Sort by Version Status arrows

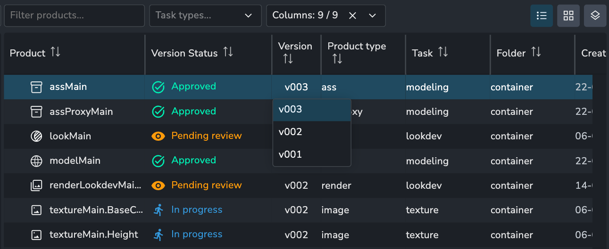coord(228,52)
